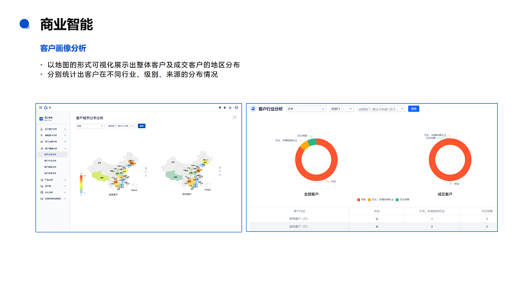The height and width of the screenshot is (297, 528).
Task: Select 客户行业分析 in the sidebar
Action: (x=50, y=161)
